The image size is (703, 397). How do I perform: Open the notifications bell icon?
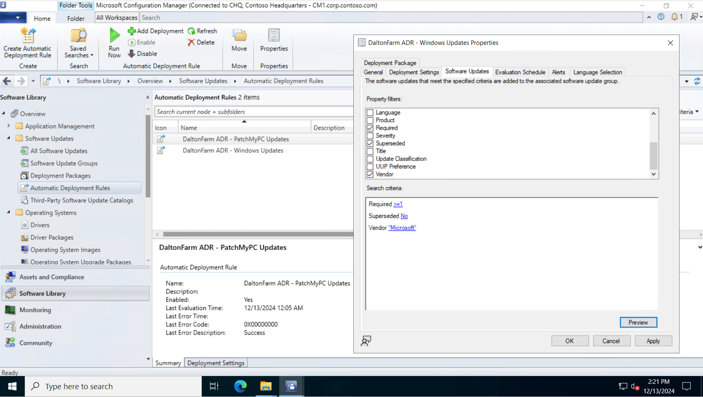coord(675,17)
